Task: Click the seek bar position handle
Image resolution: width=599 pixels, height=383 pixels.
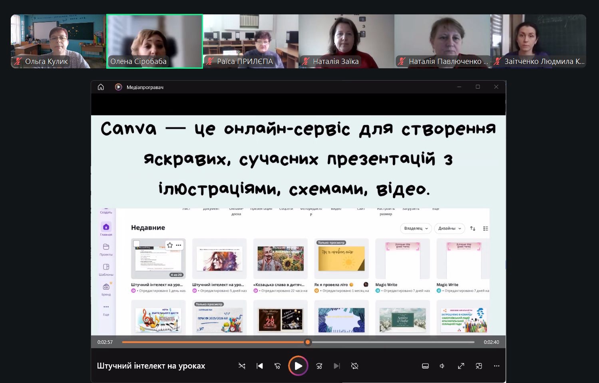Action: 307,342
